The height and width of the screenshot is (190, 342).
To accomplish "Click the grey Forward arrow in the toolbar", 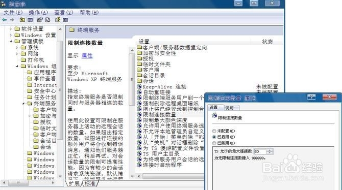I will (12, 20).
